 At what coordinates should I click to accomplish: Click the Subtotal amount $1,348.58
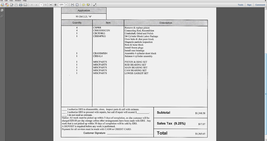[x=200, y=113]
